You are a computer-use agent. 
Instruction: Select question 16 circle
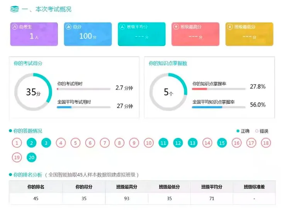point(237,143)
